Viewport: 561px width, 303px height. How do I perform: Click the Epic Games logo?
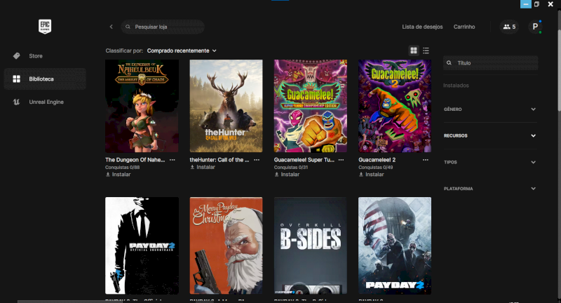[45, 27]
